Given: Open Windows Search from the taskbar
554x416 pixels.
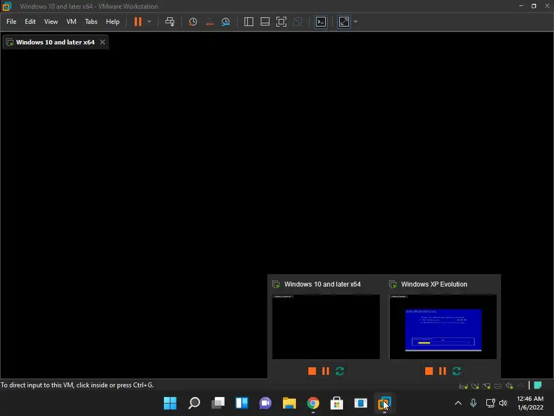Looking at the screenshot, I should 194,403.
